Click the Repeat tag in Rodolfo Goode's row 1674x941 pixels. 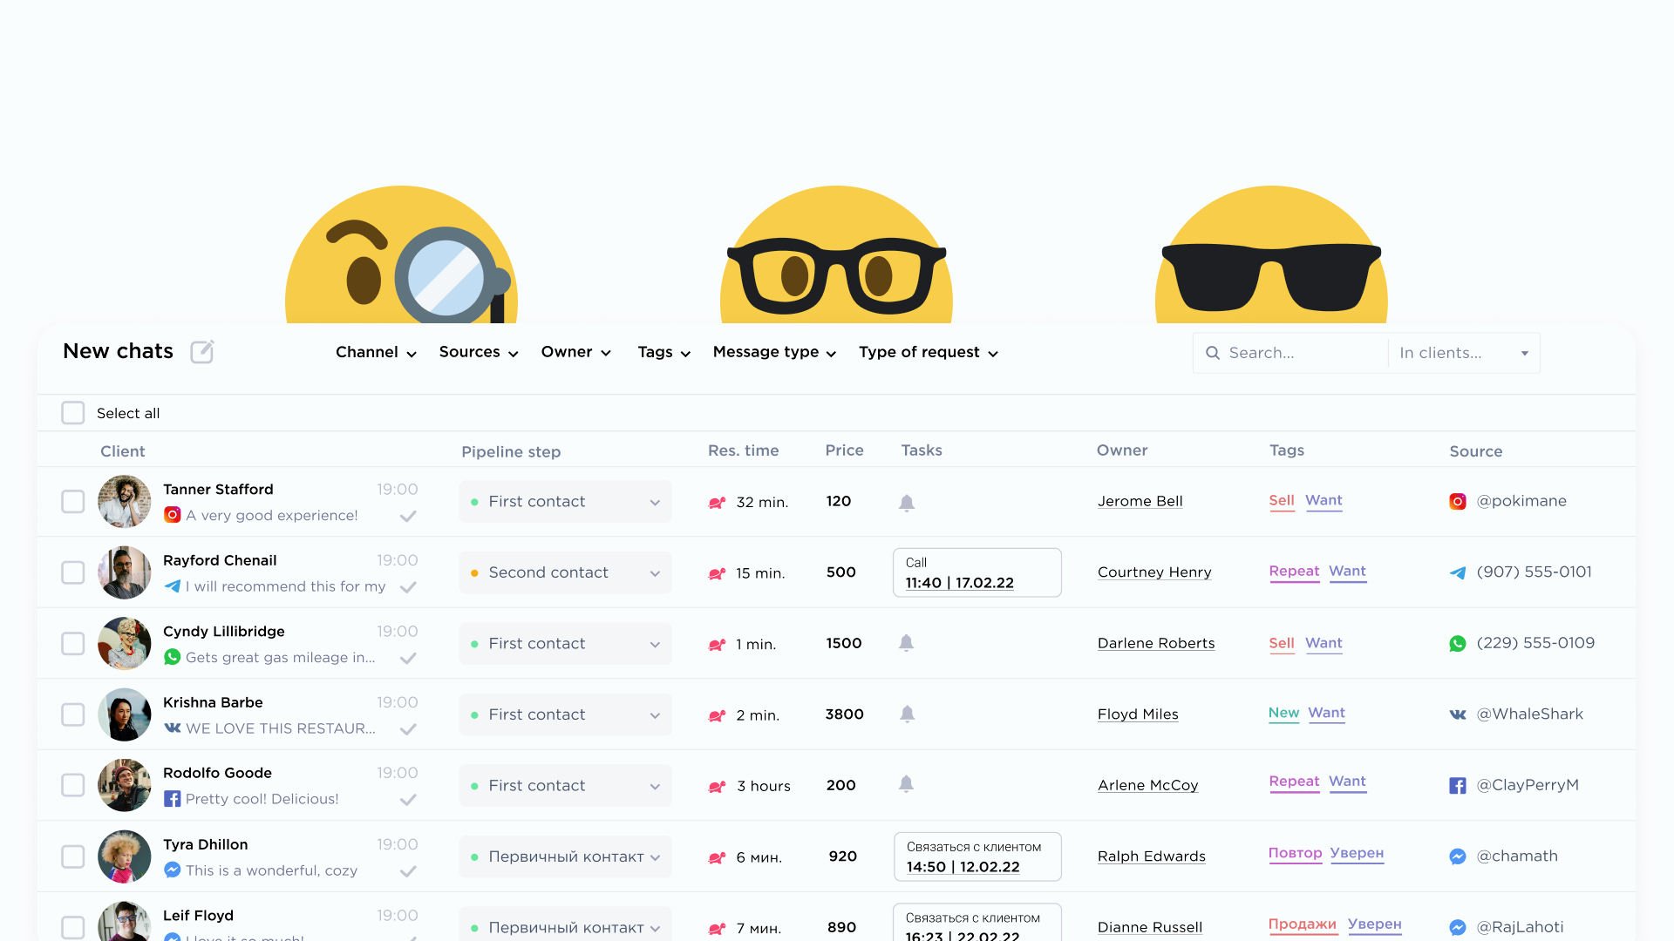[x=1294, y=782]
